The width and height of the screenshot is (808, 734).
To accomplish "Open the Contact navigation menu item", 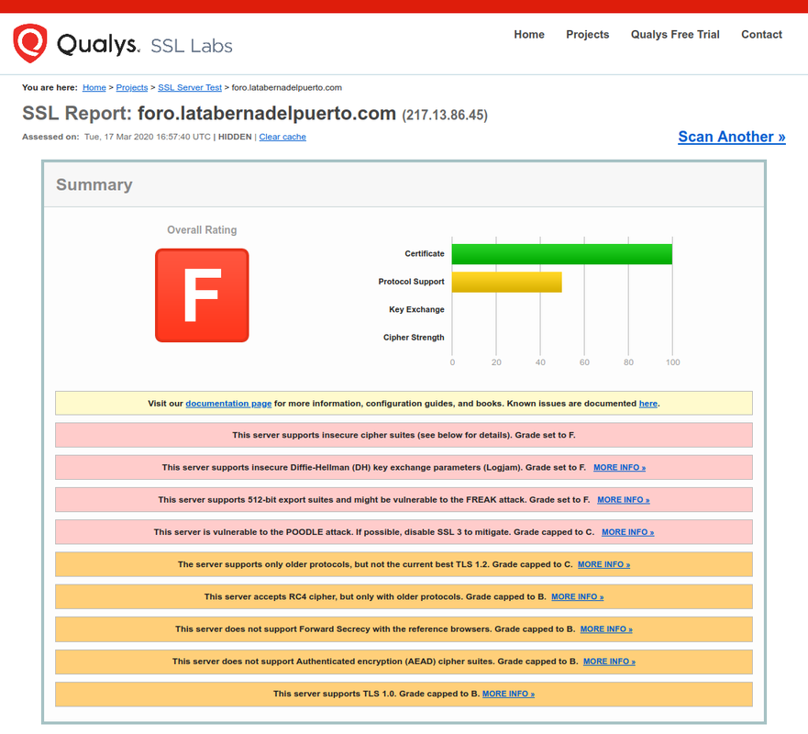I will (761, 35).
